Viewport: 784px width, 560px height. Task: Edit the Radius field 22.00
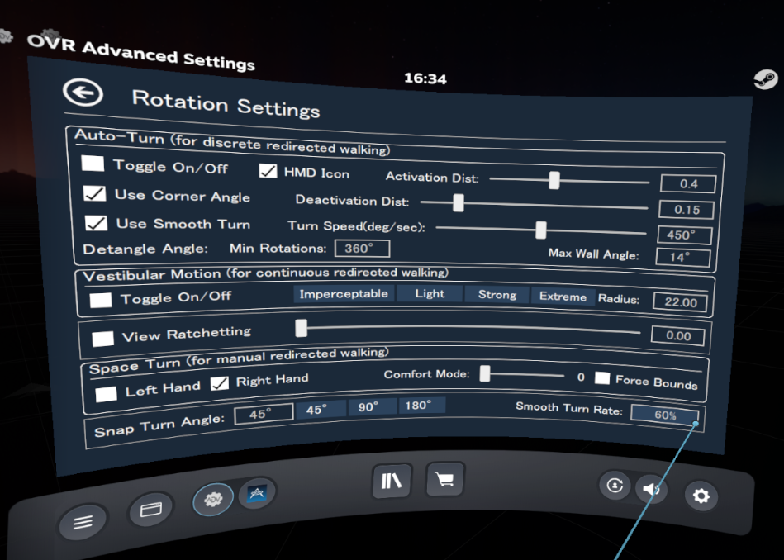[681, 302]
